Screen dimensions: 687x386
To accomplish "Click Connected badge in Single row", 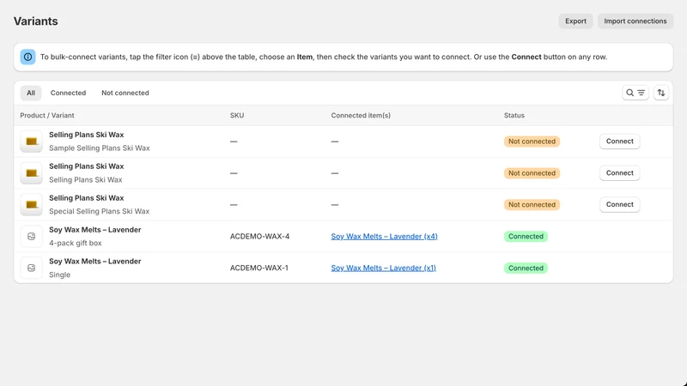I will [526, 268].
